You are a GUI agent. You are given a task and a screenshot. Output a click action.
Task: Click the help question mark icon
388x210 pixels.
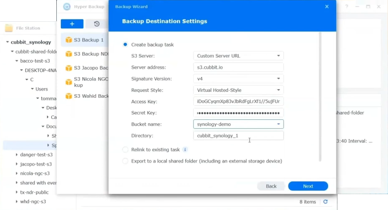point(347,7)
